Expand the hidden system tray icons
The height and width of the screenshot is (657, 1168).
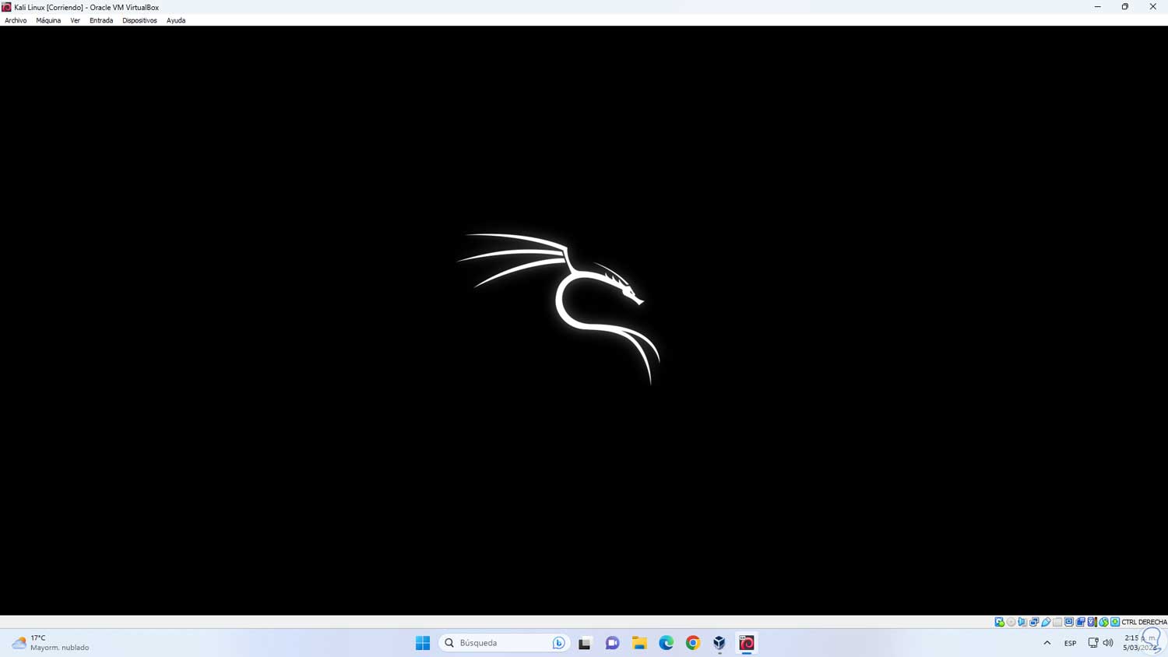[x=1047, y=643]
